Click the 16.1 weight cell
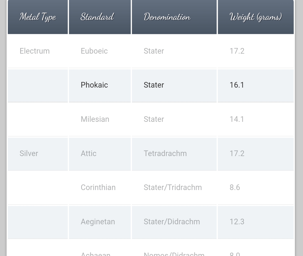The width and height of the screenshot is (303, 256). pos(256,85)
